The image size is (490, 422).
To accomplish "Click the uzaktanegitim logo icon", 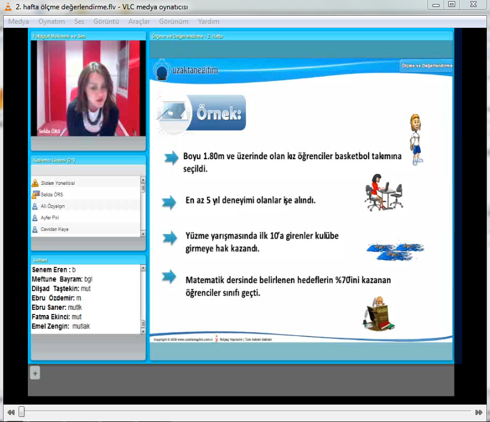I will click(161, 70).
